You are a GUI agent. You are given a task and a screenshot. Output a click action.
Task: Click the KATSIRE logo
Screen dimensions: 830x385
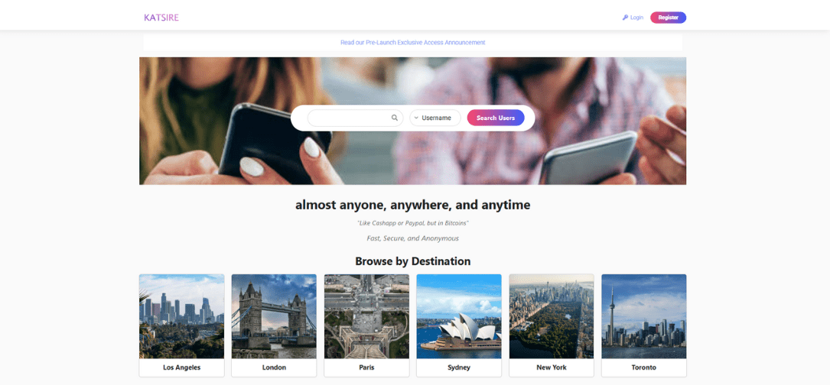pos(161,18)
